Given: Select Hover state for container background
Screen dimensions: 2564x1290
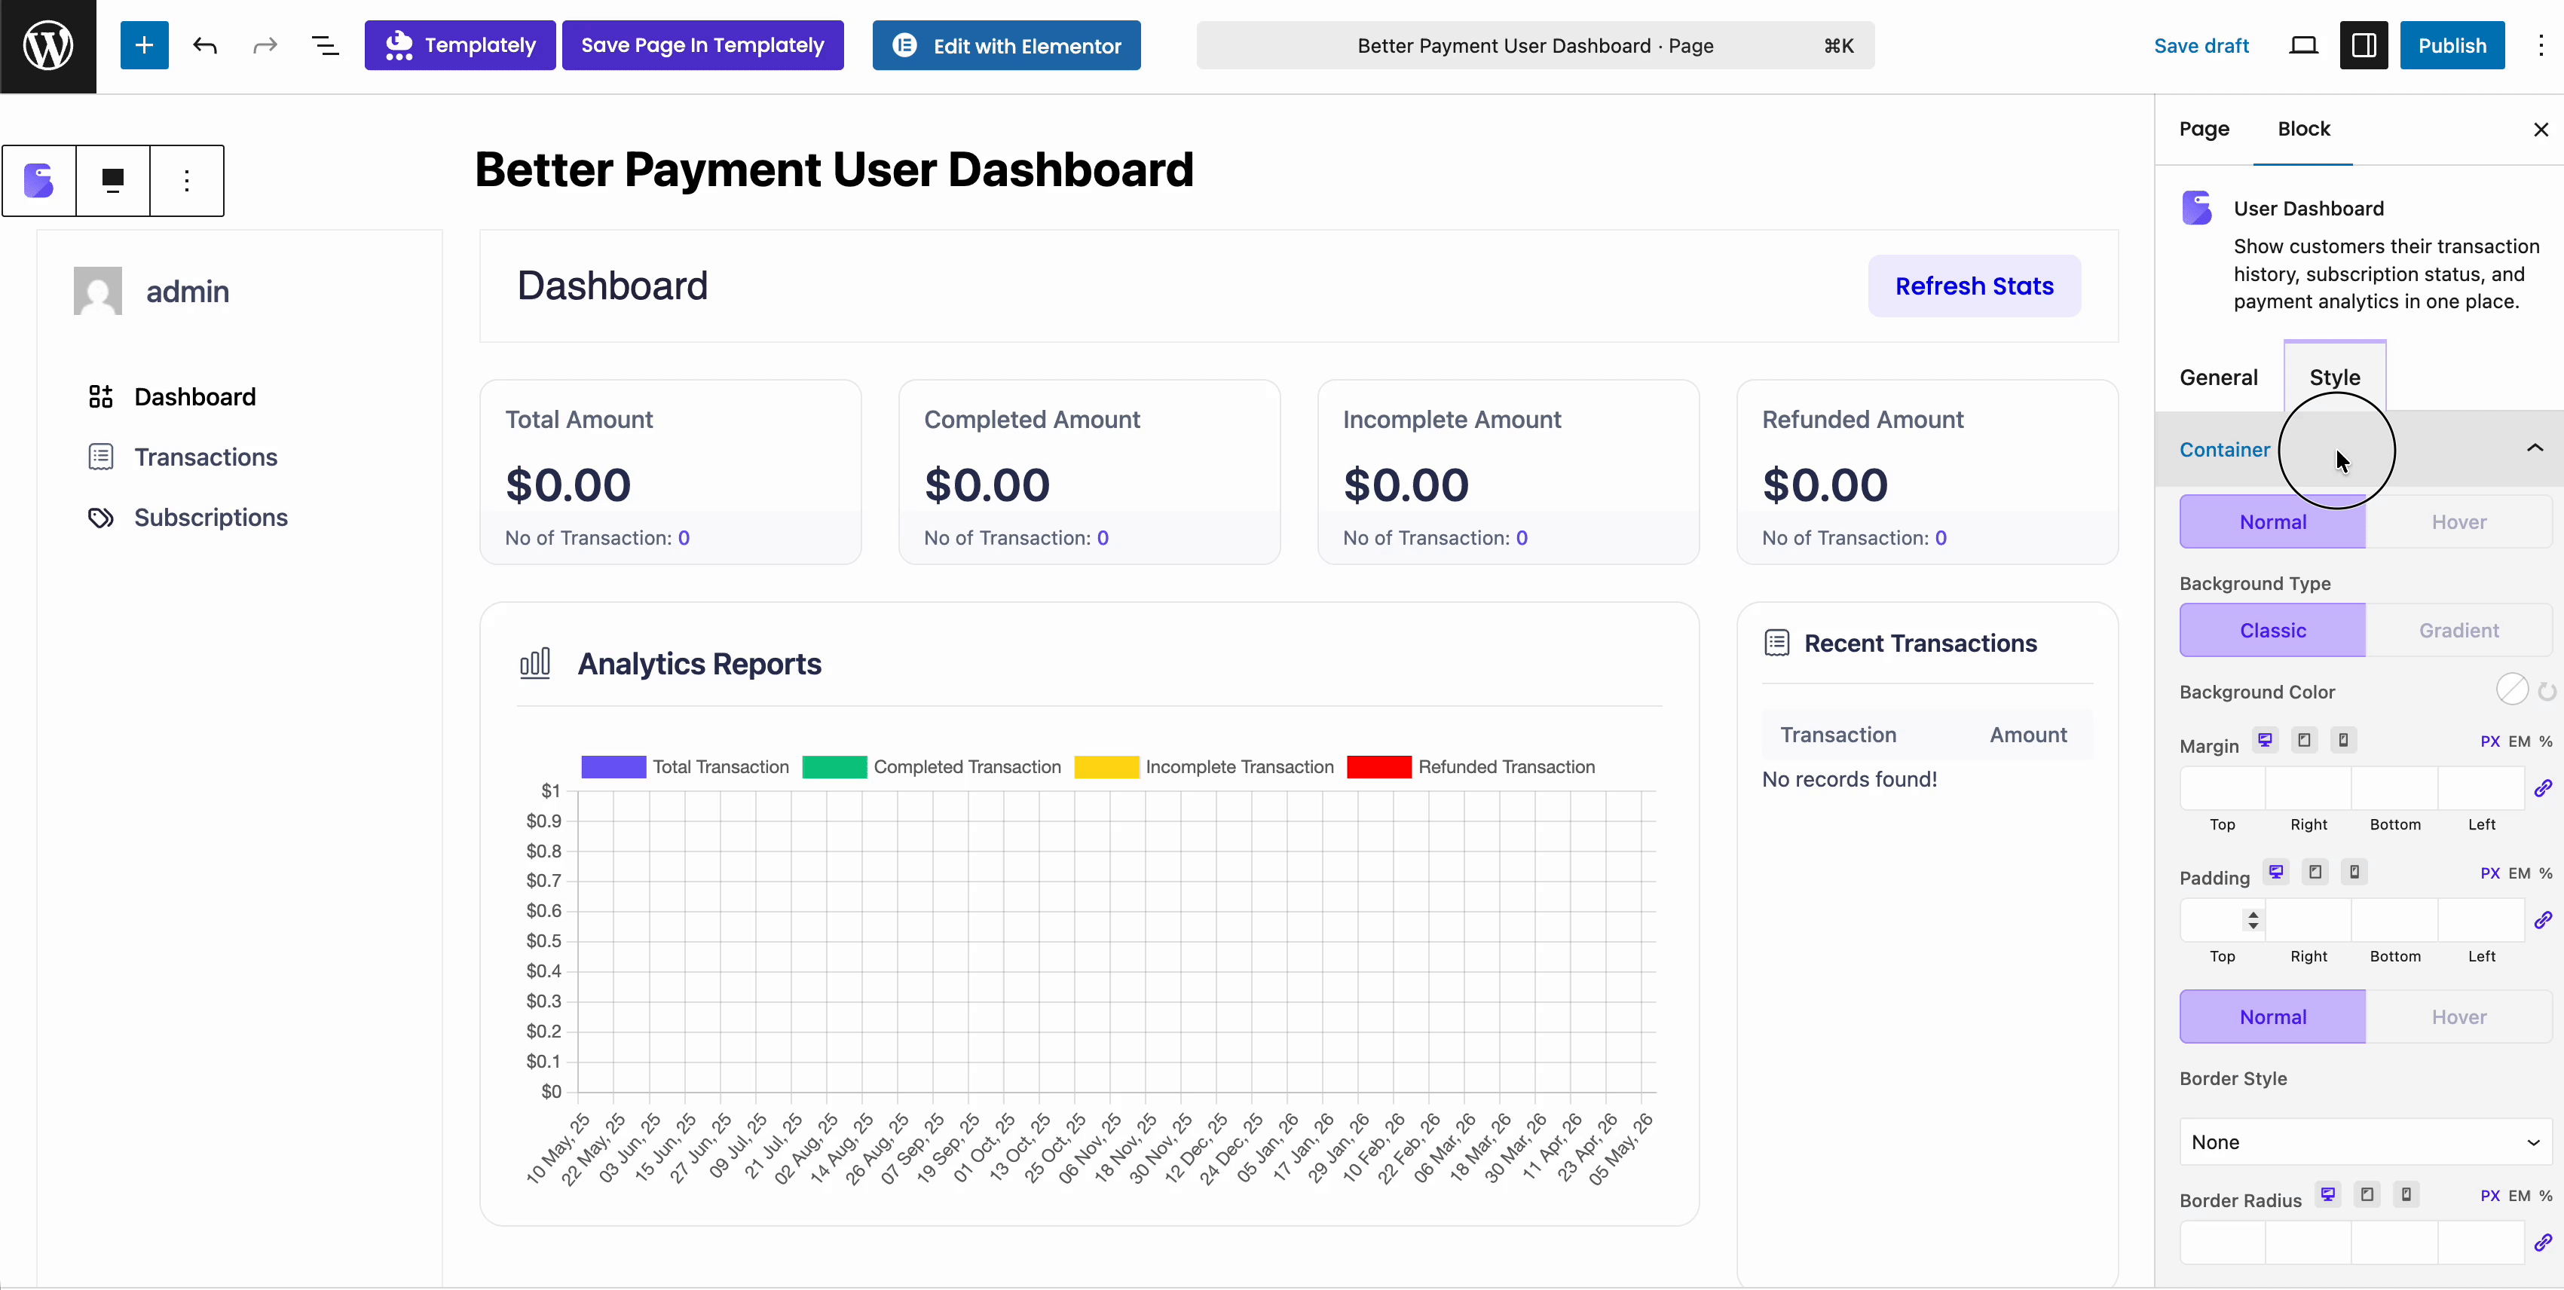Looking at the screenshot, I should 2458,523.
